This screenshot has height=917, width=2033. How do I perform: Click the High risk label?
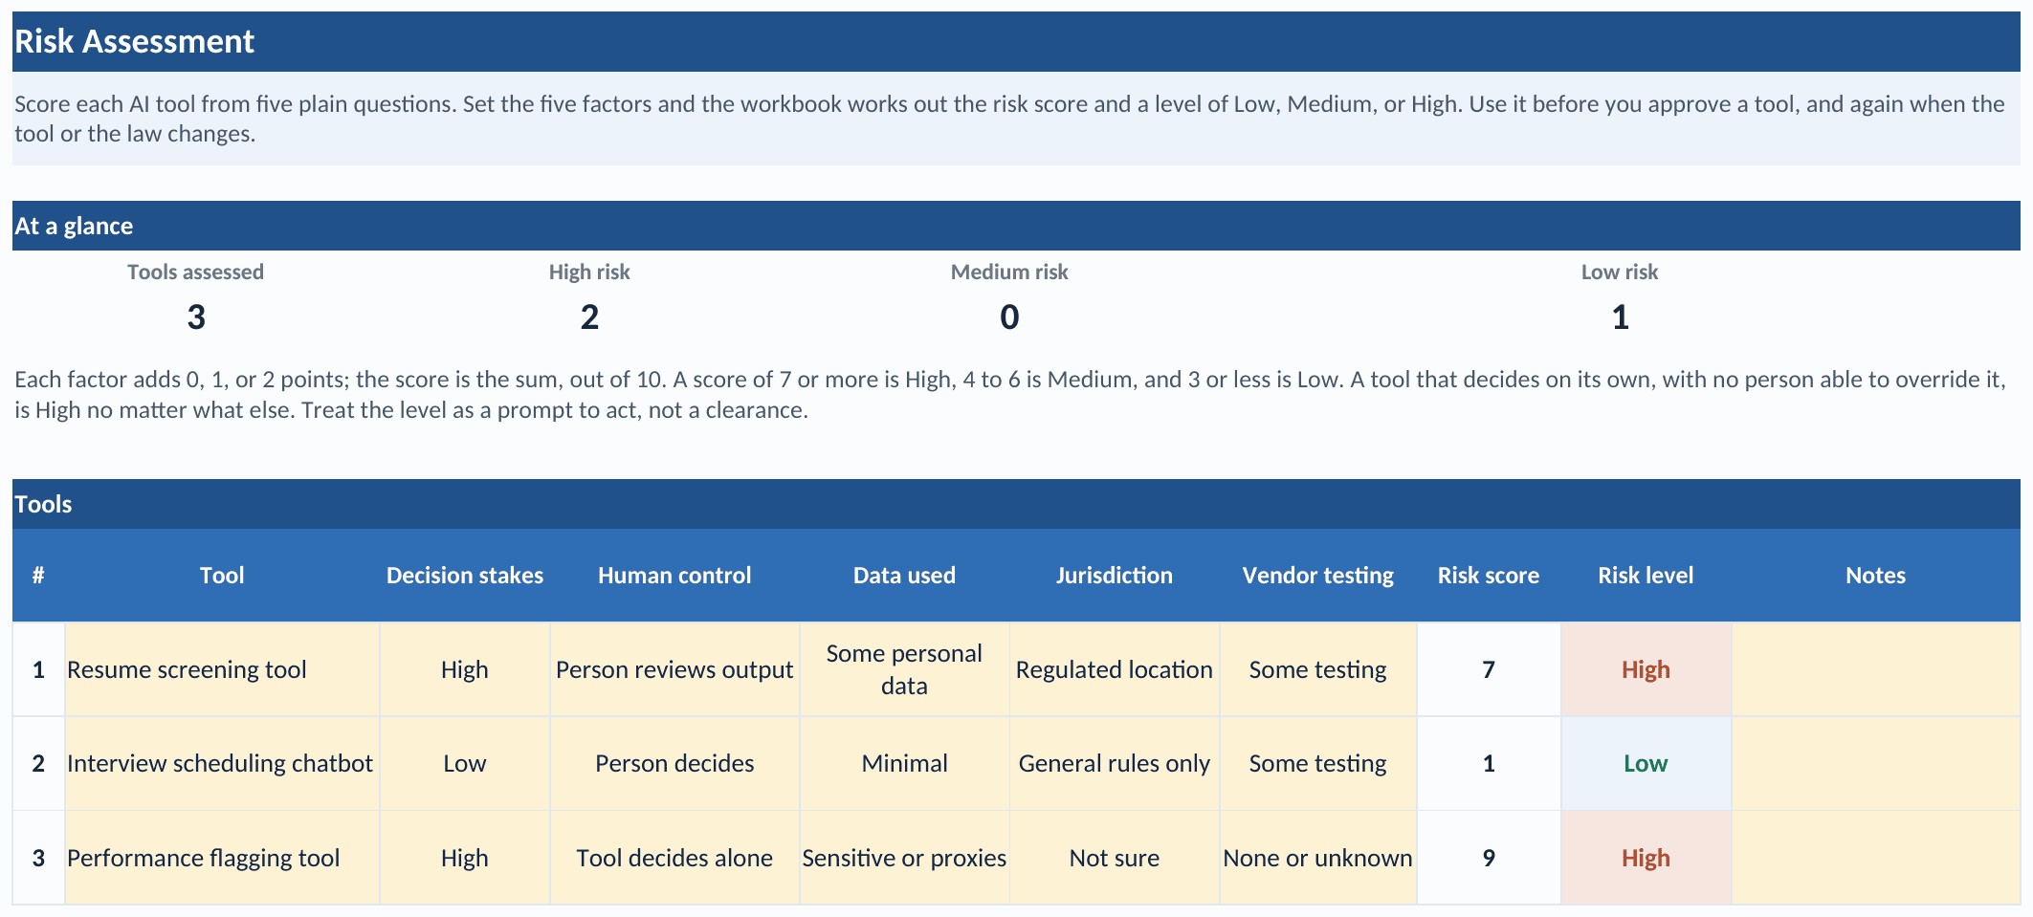[x=589, y=273]
